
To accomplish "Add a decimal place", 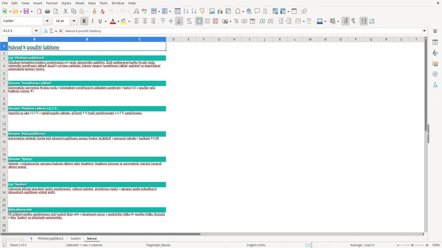I will [262, 21].
